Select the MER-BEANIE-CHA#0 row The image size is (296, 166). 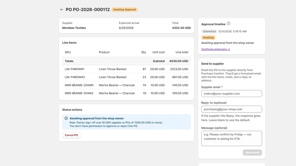point(127,85)
